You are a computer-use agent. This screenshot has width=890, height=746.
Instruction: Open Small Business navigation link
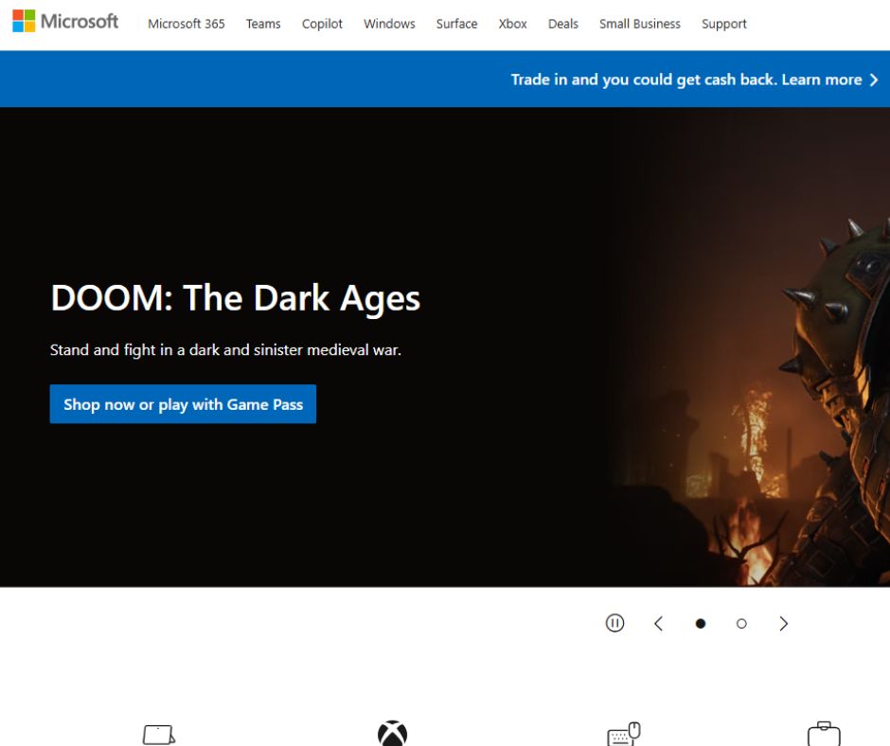pyautogui.click(x=640, y=24)
